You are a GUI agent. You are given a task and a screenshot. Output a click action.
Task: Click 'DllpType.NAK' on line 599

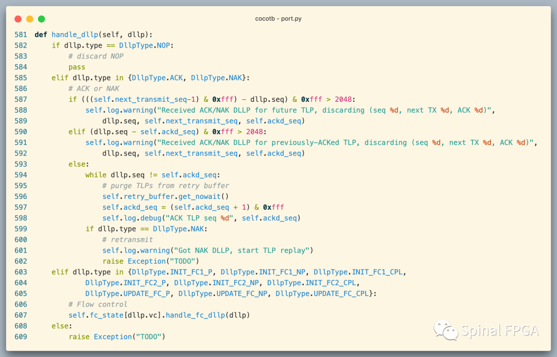tap(178, 229)
